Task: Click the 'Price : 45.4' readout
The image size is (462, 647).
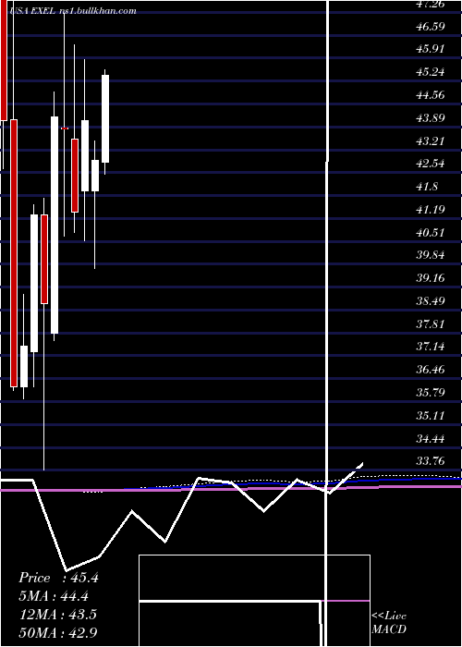Action: 58,578
